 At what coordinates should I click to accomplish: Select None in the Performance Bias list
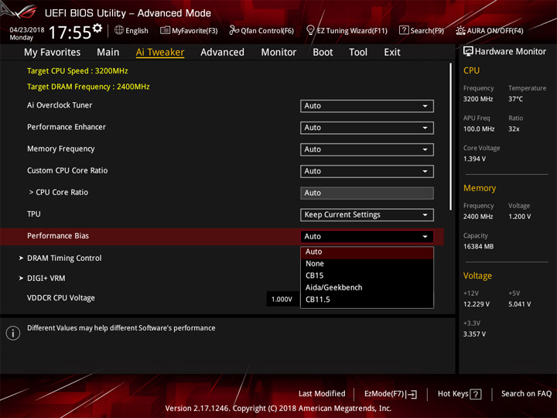(367, 264)
